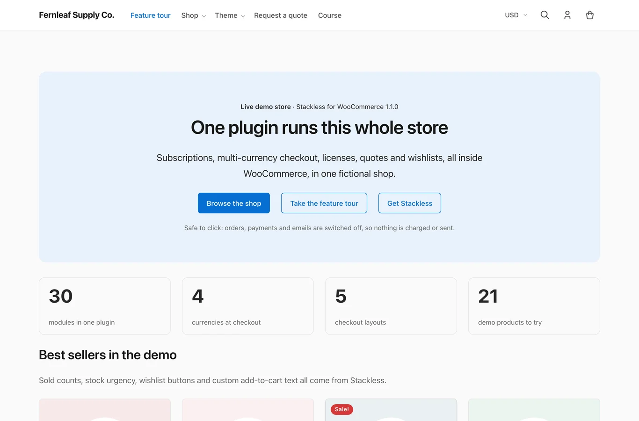The image size is (639, 421).
Task: Open the search icon in header
Action: pyautogui.click(x=545, y=15)
